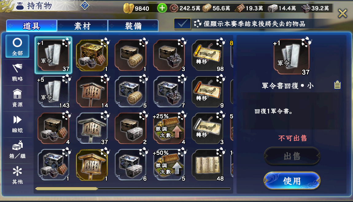The height and width of the screenshot is (202, 353).
Task: Switch to the 裝備 tab
Action: [x=133, y=26]
